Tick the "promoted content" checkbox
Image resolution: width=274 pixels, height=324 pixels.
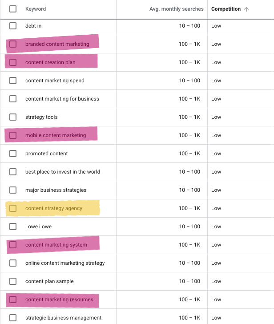click(x=13, y=154)
